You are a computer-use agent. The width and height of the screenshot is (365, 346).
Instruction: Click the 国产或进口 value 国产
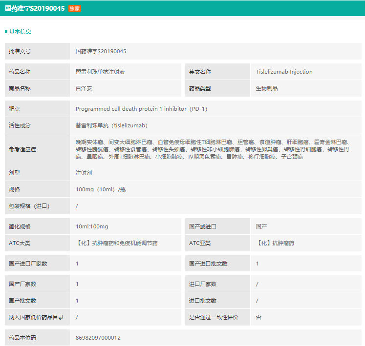(x=261, y=226)
